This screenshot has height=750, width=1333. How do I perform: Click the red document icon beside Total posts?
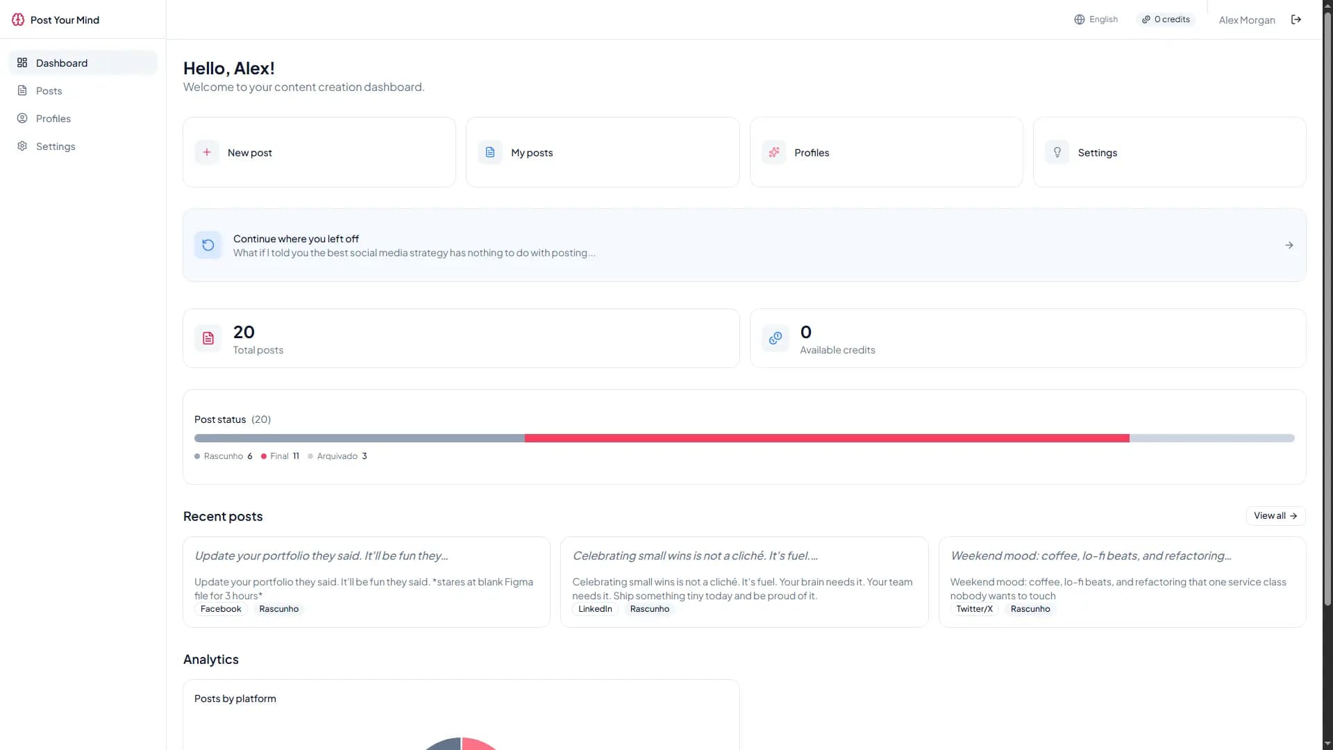208,338
